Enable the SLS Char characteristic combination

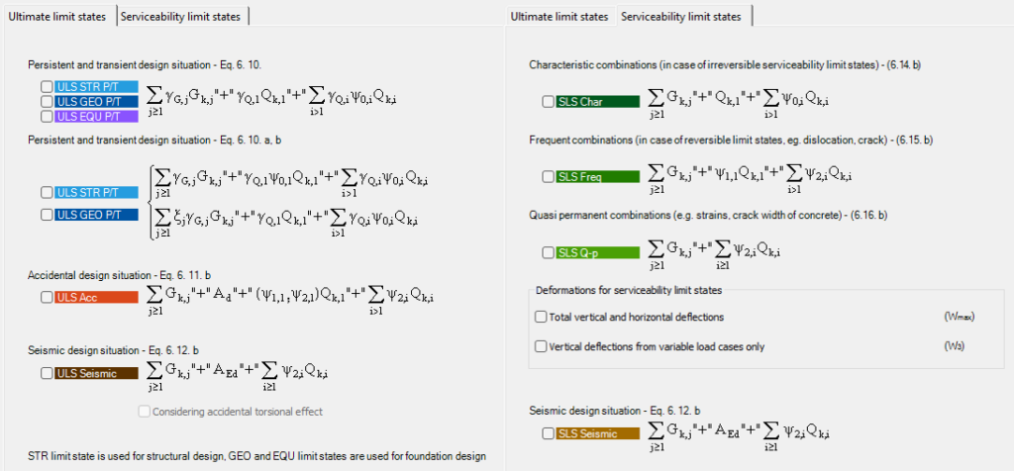(548, 102)
